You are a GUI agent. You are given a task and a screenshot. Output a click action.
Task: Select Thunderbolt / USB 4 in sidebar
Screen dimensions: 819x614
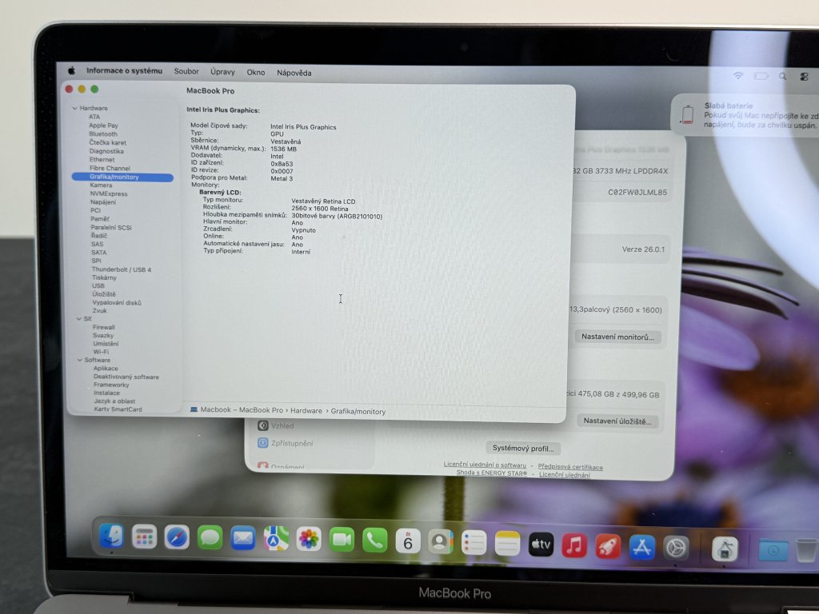pyautogui.click(x=122, y=269)
